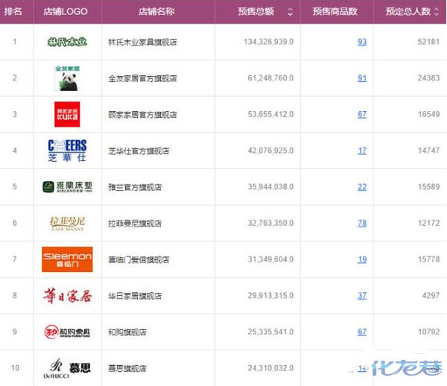Image resolution: width=447 pixels, height=386 pixels.
Task: Open product count link 93
Action: [x=362, y=42]
